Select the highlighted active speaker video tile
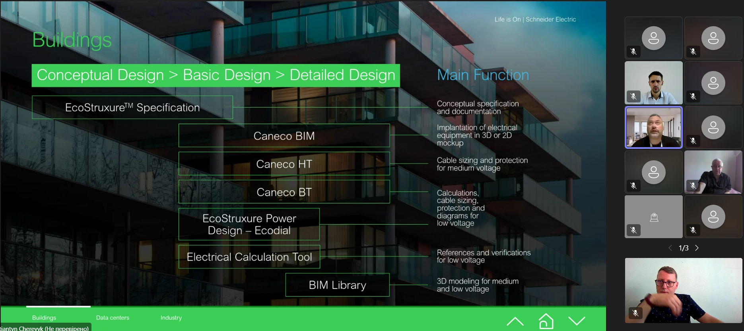This screenshot has width=744, height=331. [653, 127]
